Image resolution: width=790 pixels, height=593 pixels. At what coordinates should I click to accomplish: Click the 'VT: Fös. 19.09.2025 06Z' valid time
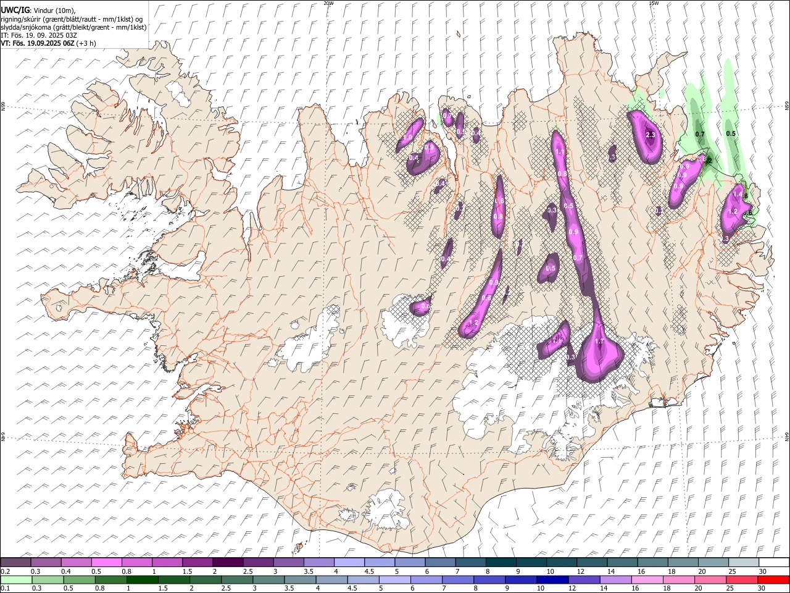37,43
